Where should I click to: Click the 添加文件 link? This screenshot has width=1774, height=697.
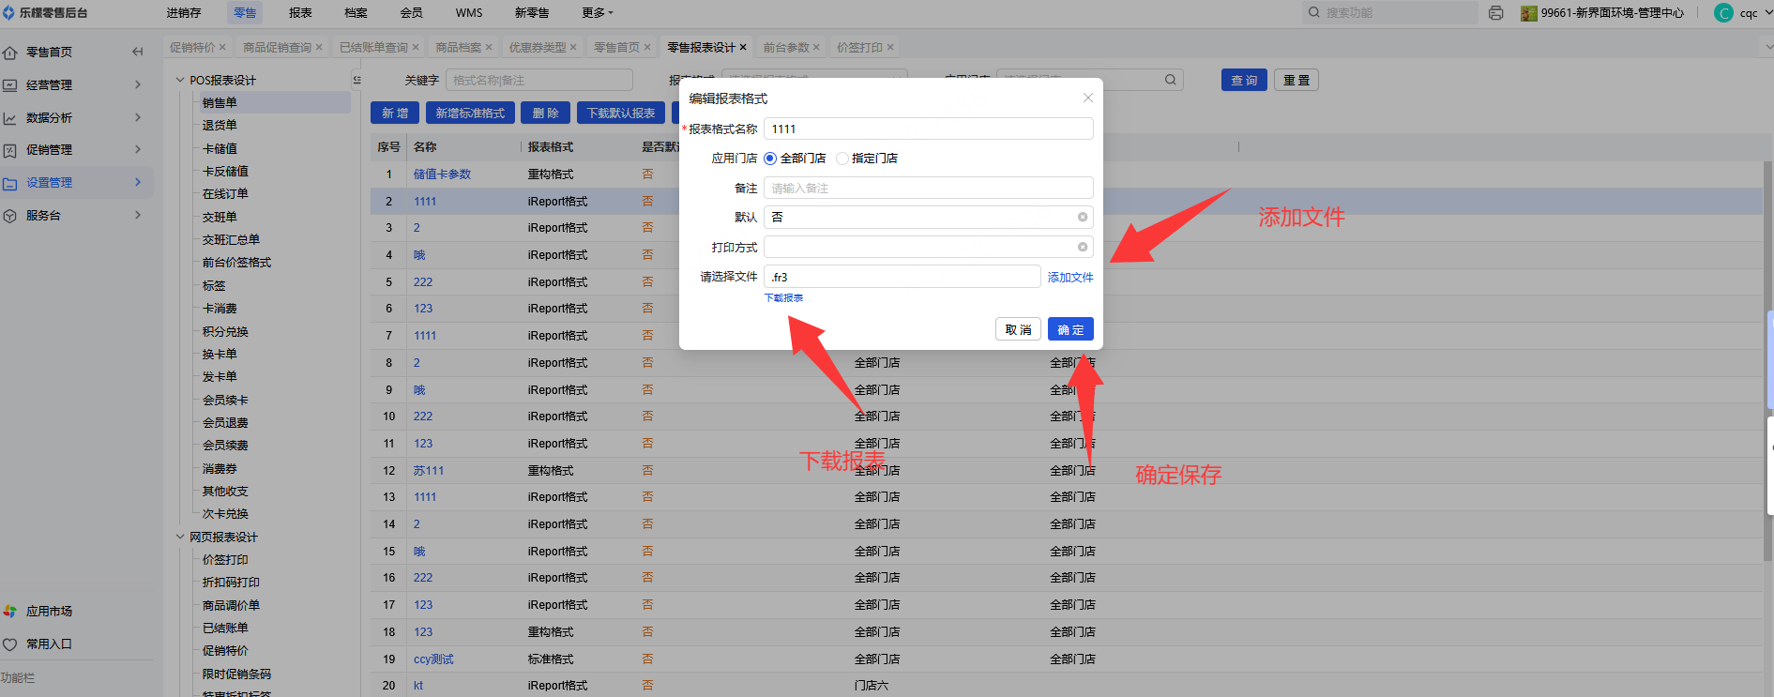coord(1070,278)
